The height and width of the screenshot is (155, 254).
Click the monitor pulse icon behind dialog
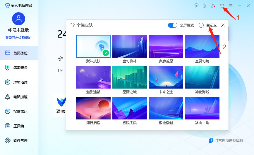(x=61, y=71)
